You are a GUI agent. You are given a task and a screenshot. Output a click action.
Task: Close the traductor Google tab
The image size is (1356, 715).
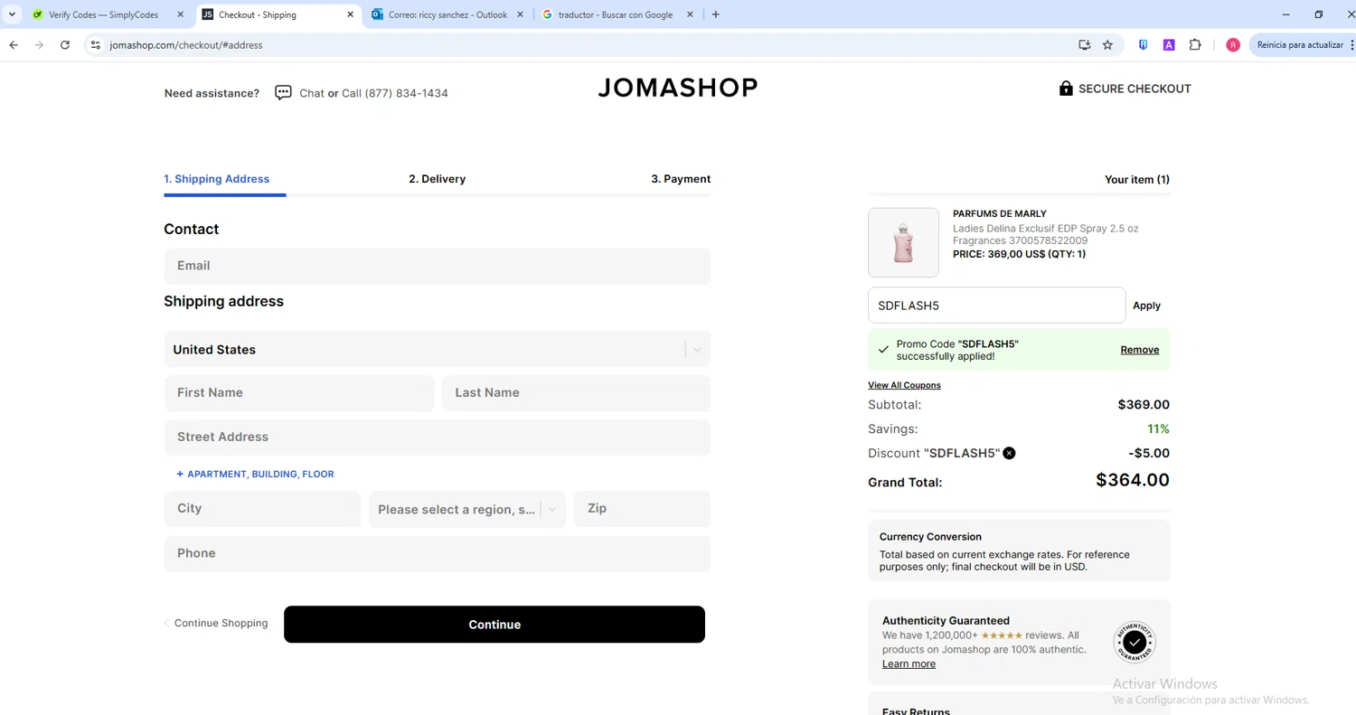pos(691,14)
